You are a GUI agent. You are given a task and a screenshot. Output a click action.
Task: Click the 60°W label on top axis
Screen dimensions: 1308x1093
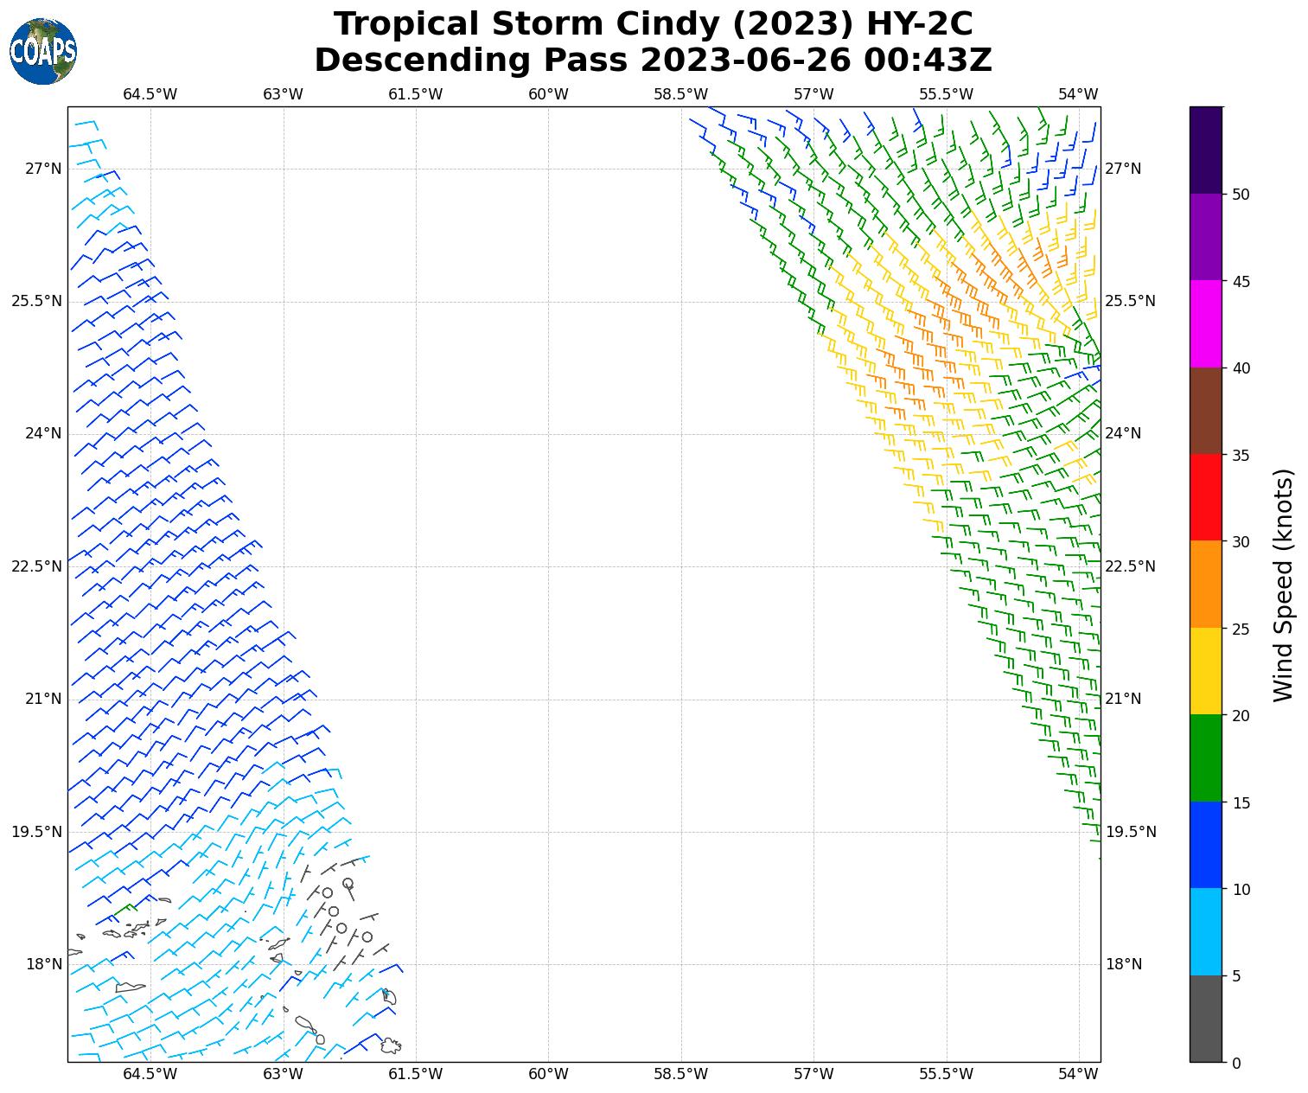548,94
